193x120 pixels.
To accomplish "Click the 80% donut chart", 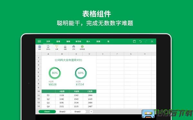I will tap(55, 73).
